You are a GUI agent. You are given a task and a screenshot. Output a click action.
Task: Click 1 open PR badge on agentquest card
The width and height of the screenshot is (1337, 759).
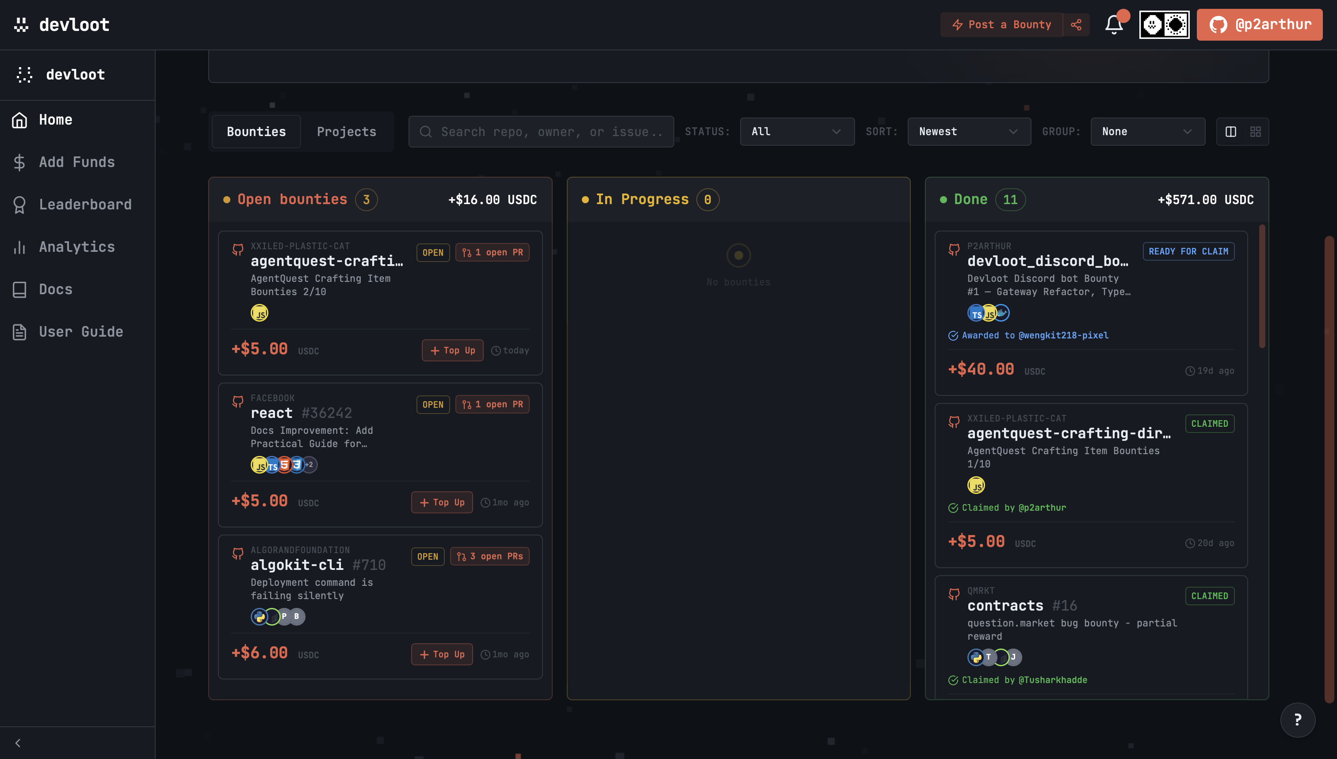[493, 252]
